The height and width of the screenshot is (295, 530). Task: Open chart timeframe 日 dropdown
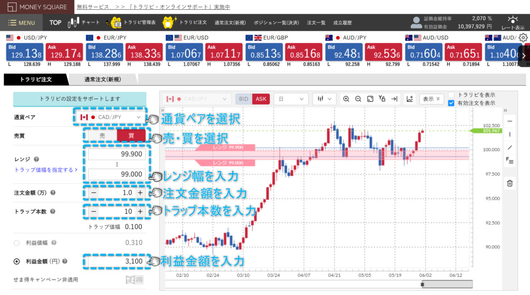[291, 99]
